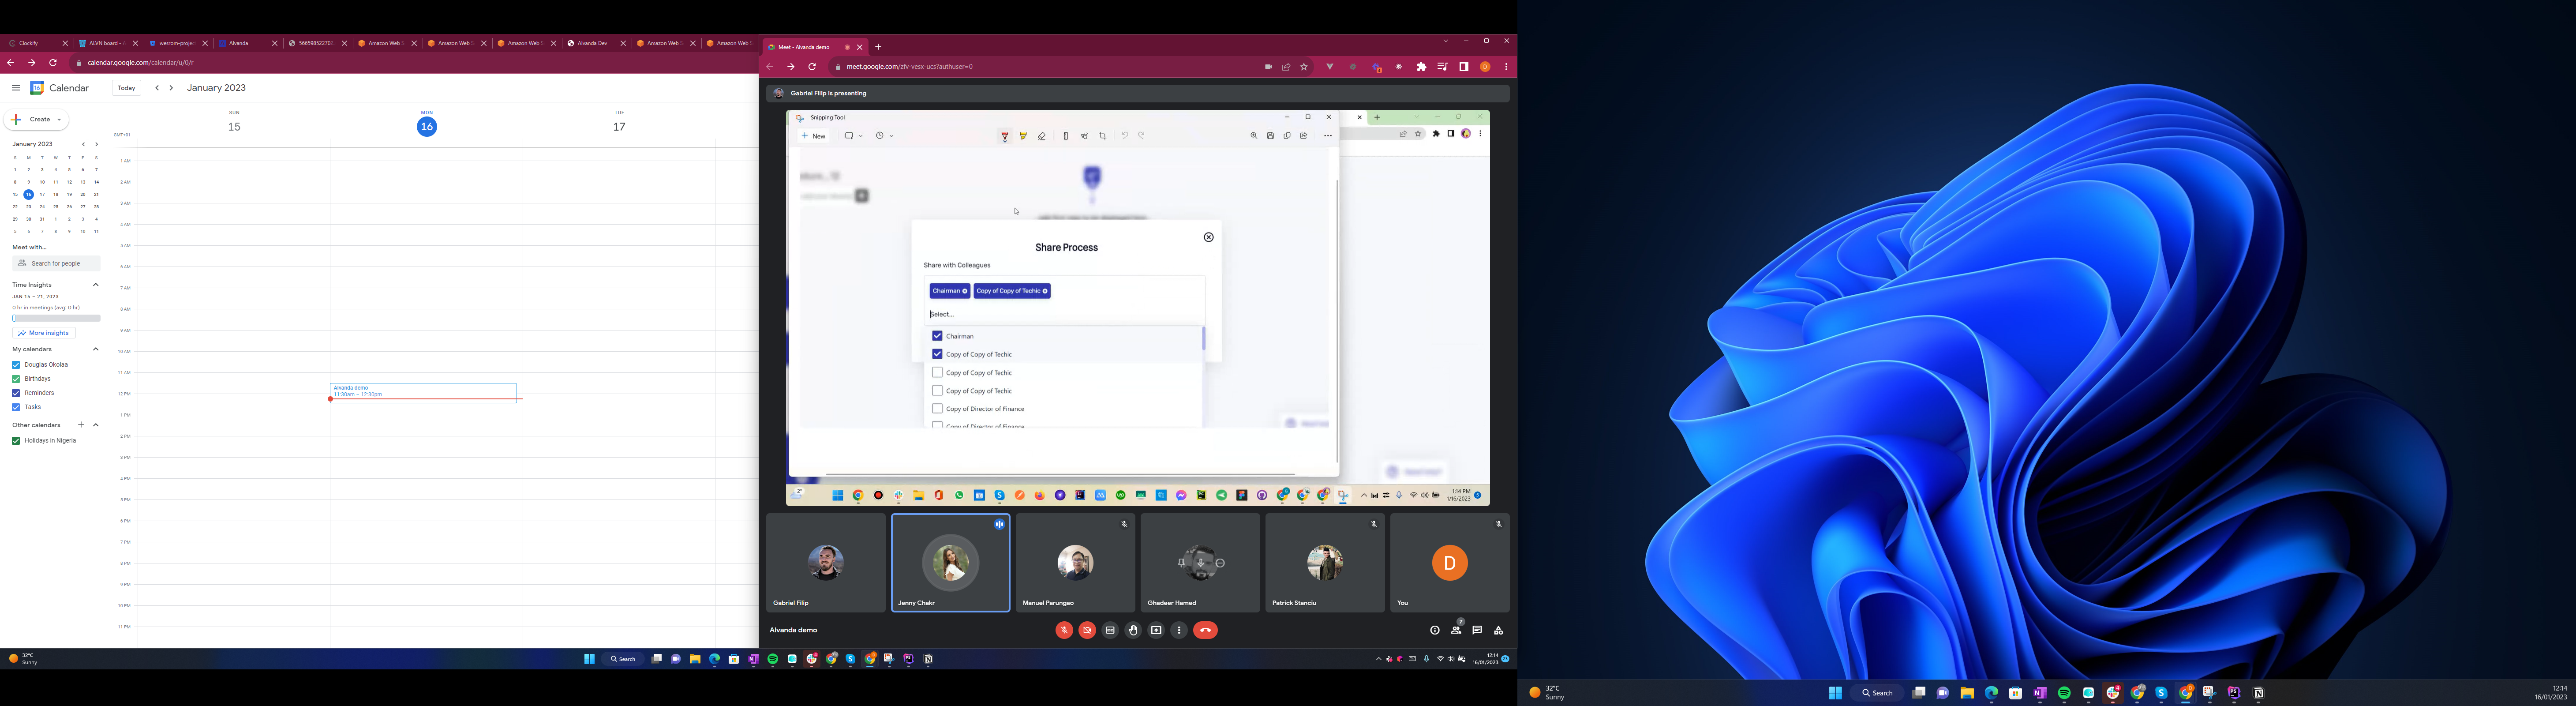The image size is (2576, 706).
Task: Bookmark the Meet page with the star icon
Action: coord(1304,67)
